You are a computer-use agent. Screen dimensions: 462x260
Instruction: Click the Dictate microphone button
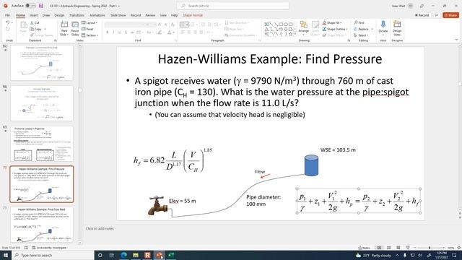383,27
